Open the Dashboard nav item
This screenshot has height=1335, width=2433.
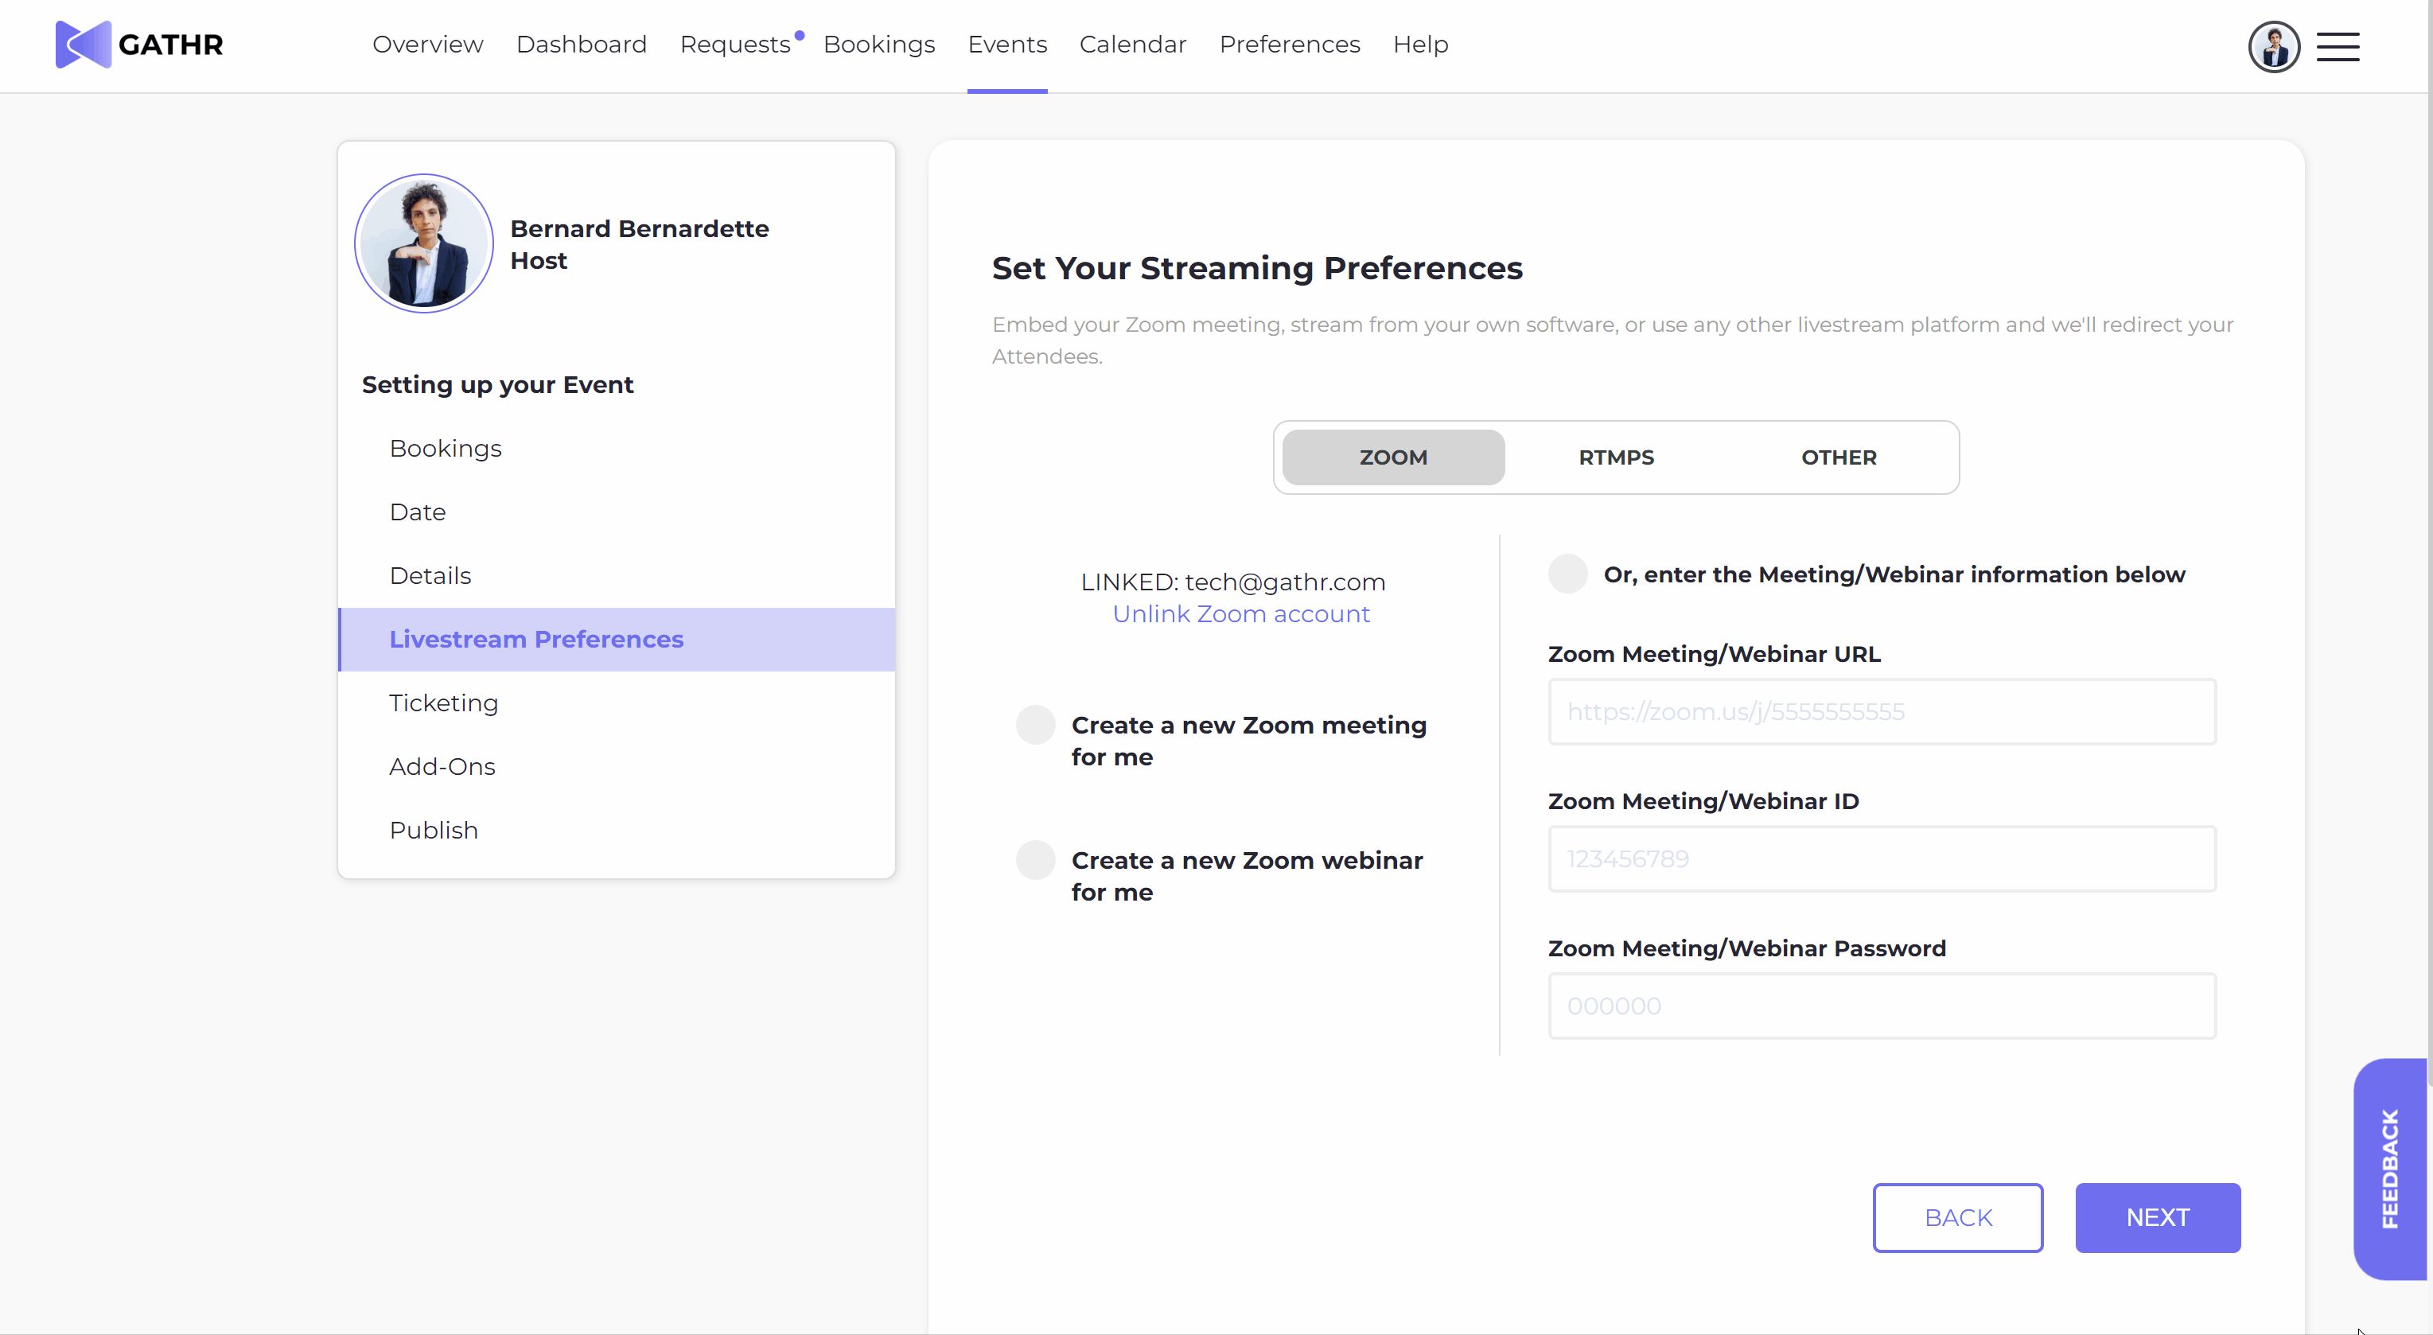click(582, 45)
